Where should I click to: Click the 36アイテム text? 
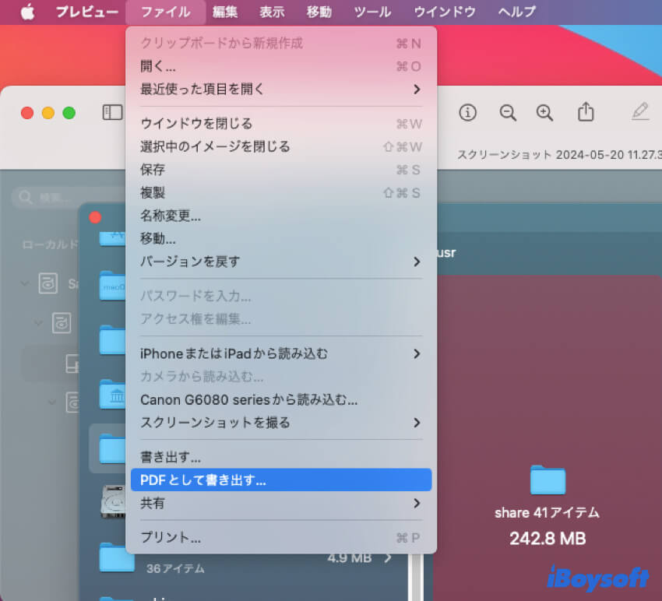pyautogui.click(x=175, y=569)
